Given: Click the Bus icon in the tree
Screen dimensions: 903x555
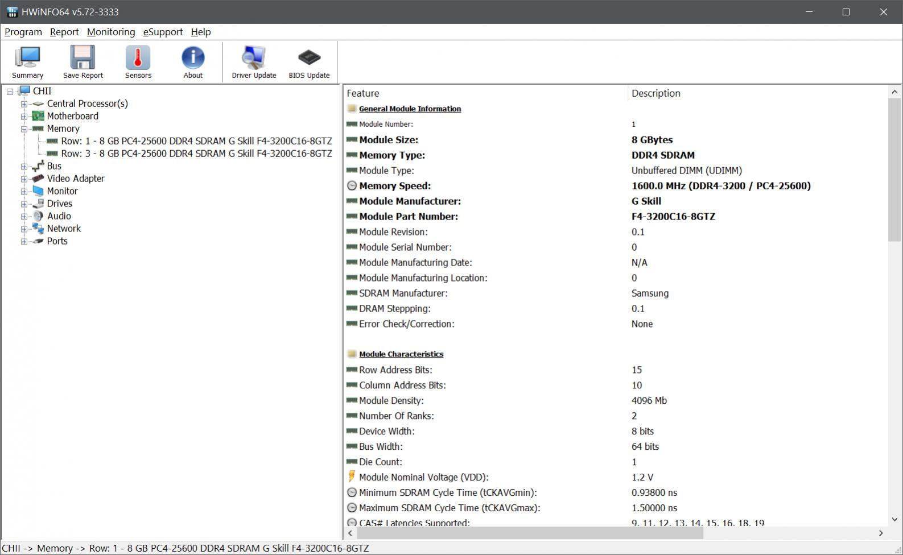Looking at the screenshot, I should pyautogui.click(x=38, y=166).
